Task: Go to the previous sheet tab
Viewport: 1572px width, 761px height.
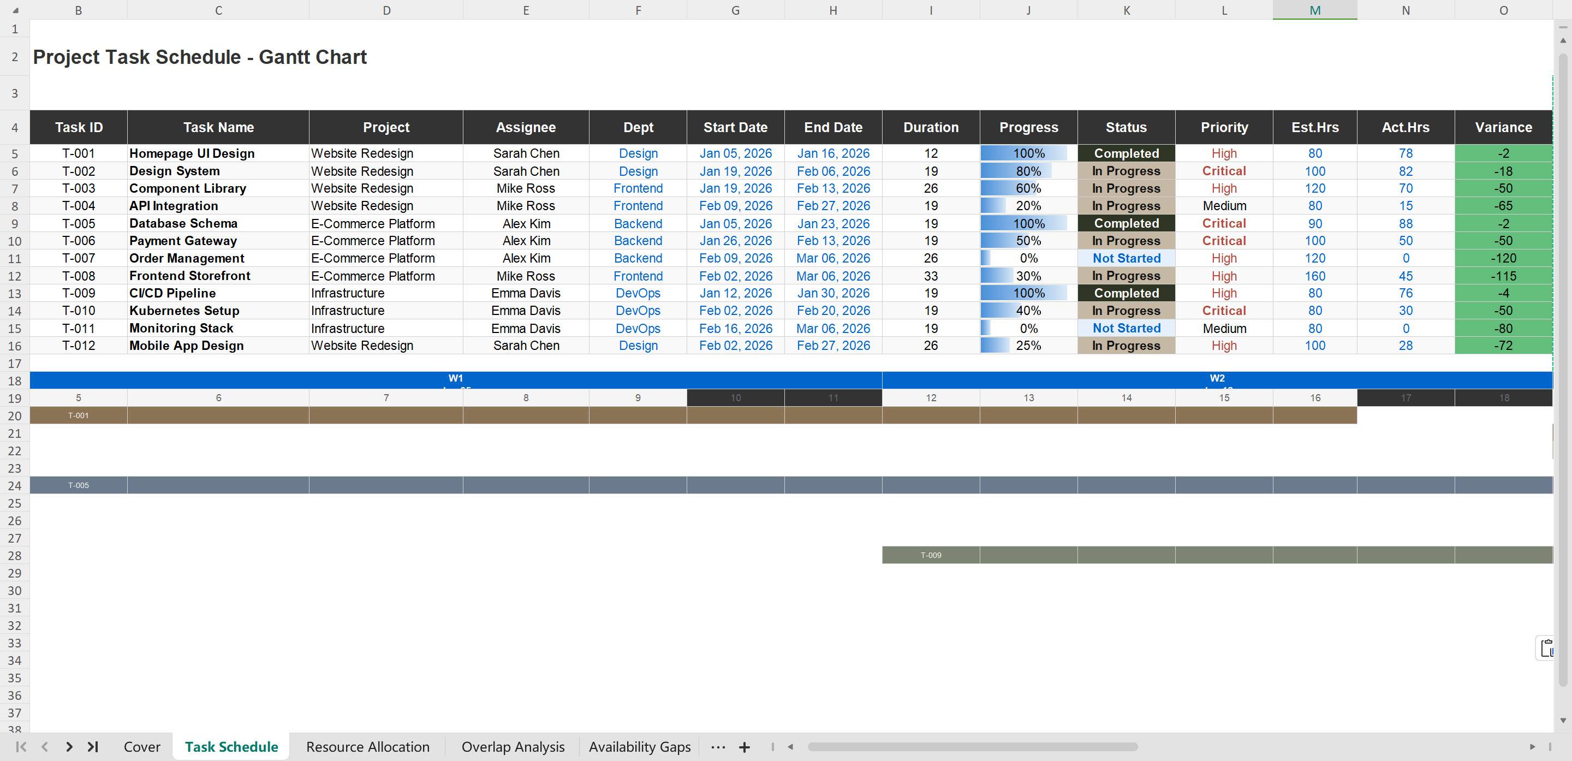Action: 45,747
